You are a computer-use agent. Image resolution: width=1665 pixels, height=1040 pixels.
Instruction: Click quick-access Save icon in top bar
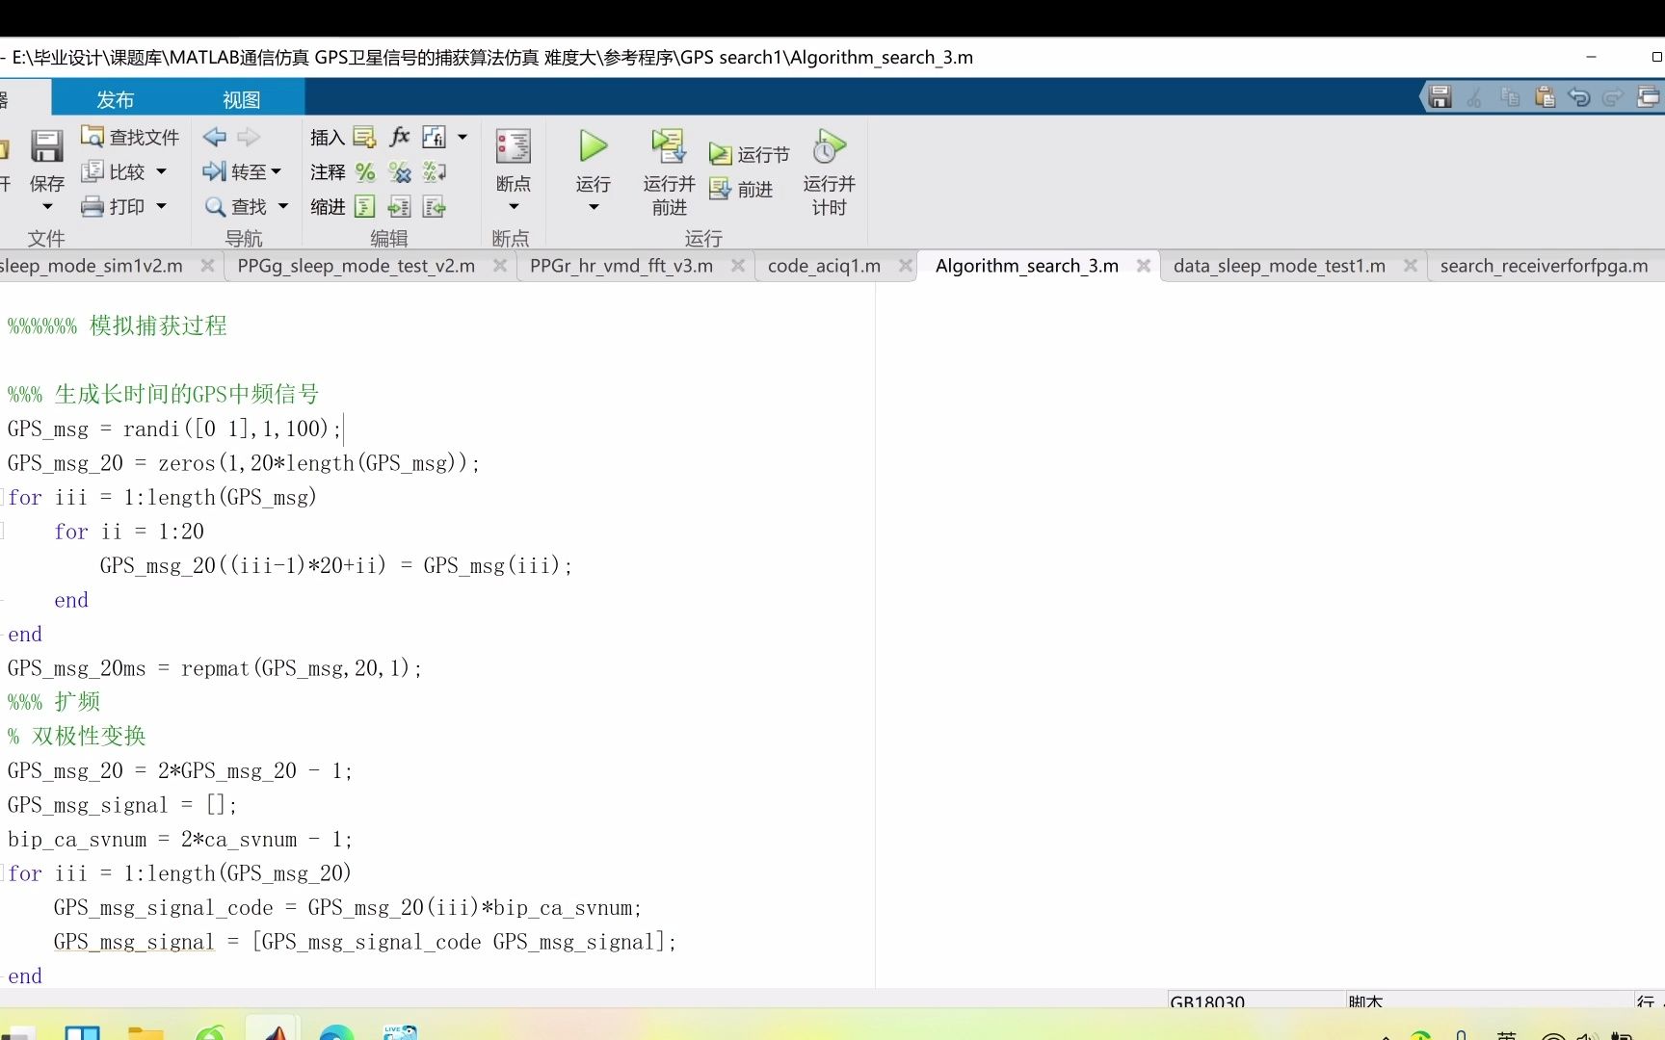tap(1440, 96)
